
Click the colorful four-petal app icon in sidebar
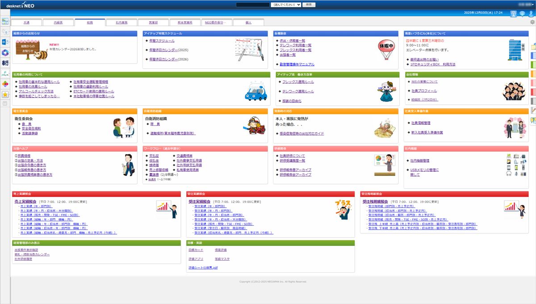point(5,84)
